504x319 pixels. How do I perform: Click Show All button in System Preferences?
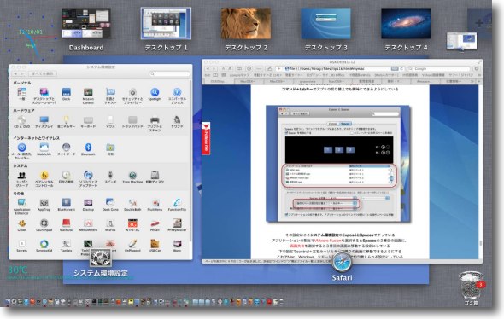pos(43,74)
